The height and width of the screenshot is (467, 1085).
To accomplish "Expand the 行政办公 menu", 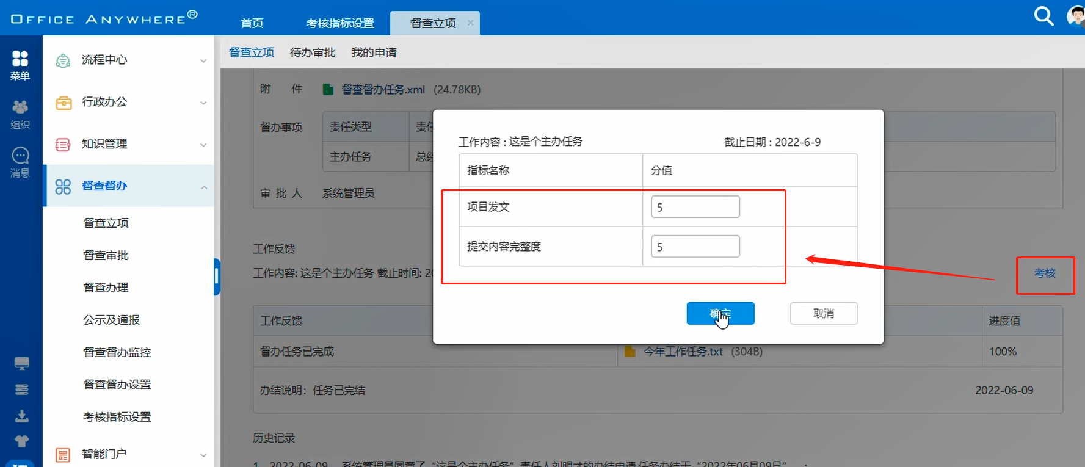I will [129, 102].
